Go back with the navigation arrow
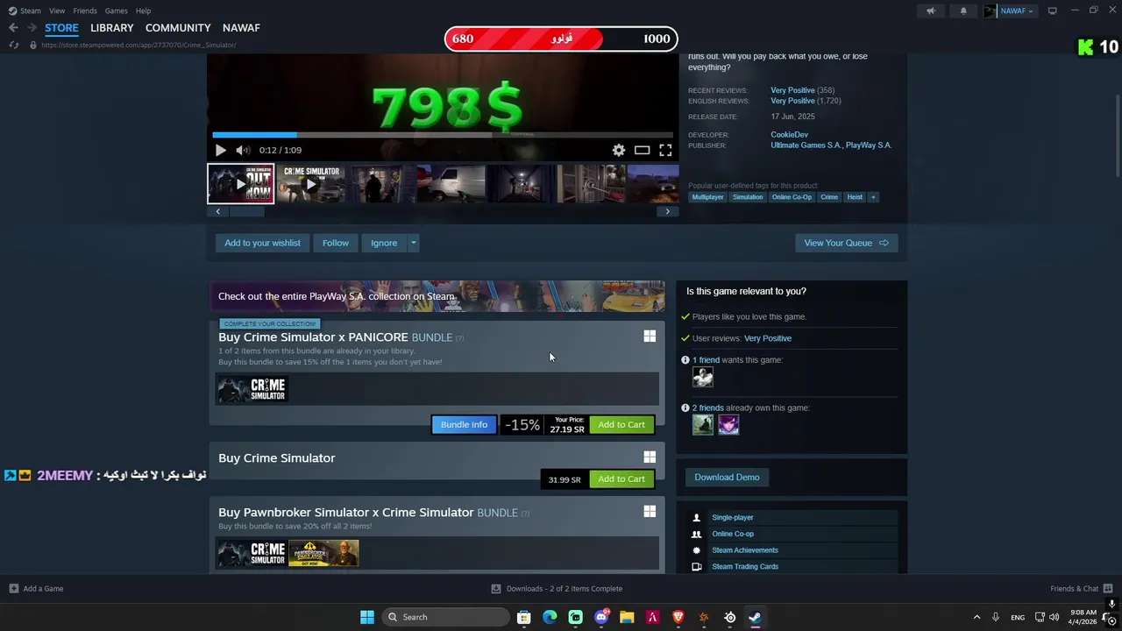 point(13,28)
